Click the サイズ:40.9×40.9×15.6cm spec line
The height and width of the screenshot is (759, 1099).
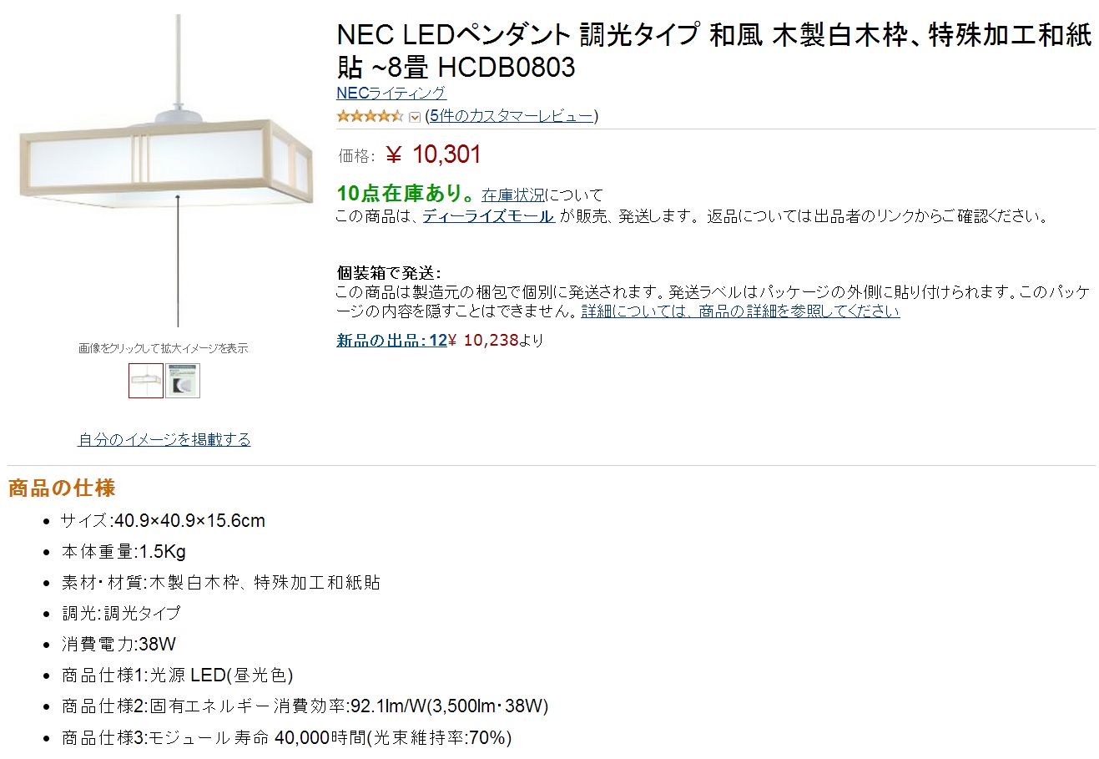coord(163,521)
